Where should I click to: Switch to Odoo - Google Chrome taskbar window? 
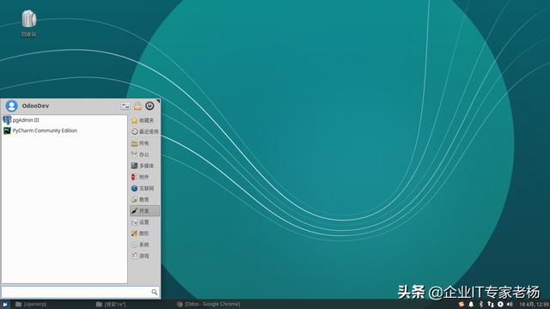click(x=208, y=304)
